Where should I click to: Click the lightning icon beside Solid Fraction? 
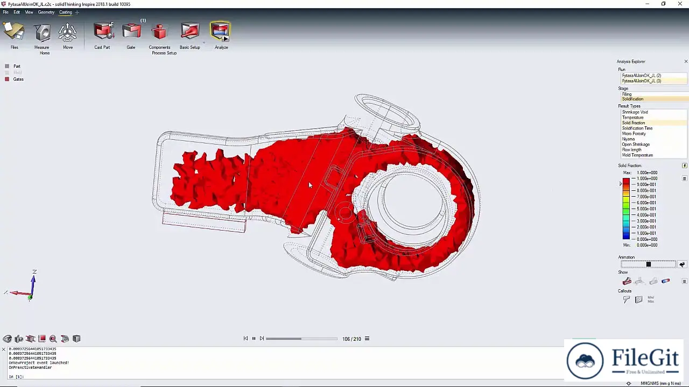pyautogui.click(x=685, y=166)
